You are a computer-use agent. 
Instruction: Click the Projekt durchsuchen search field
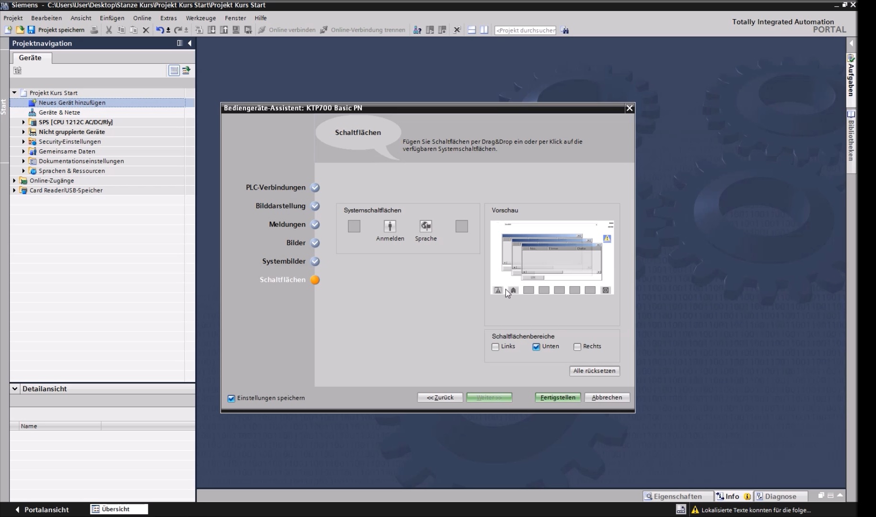(x=525, y=30)
